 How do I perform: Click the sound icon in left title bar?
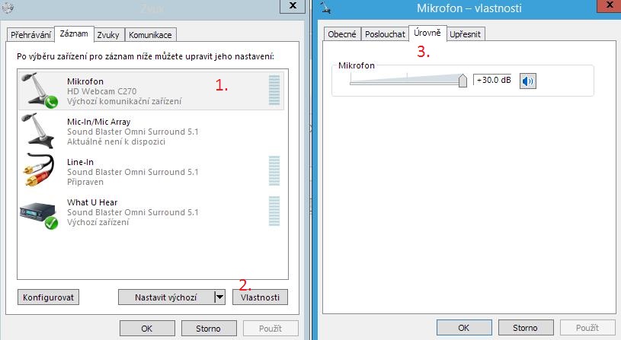point(8,7)
